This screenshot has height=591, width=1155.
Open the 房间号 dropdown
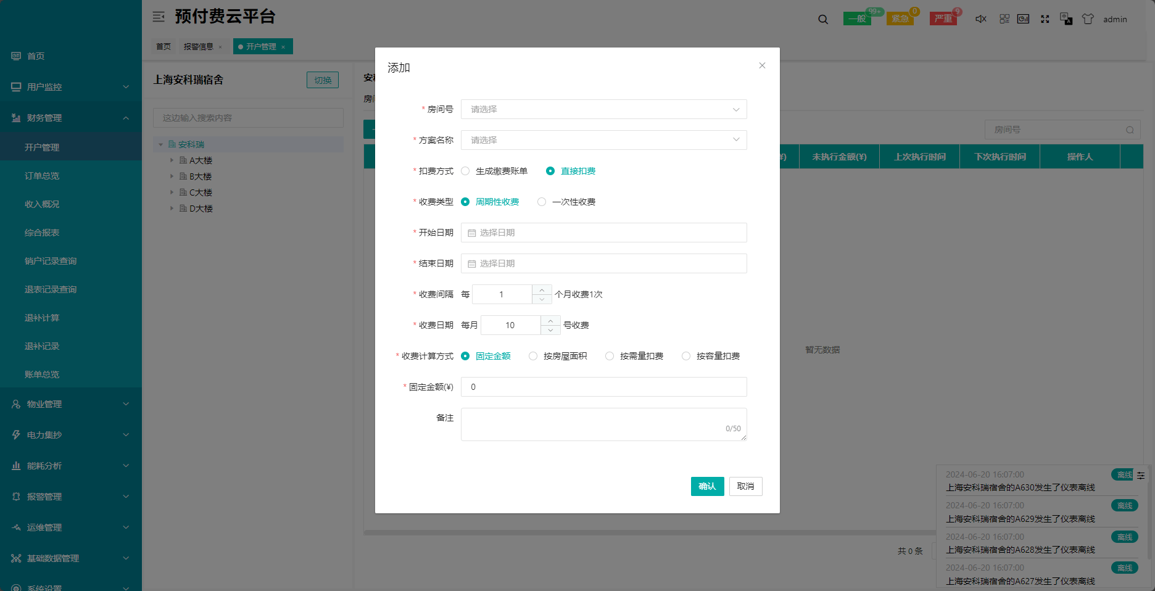(x=603, y=109)
